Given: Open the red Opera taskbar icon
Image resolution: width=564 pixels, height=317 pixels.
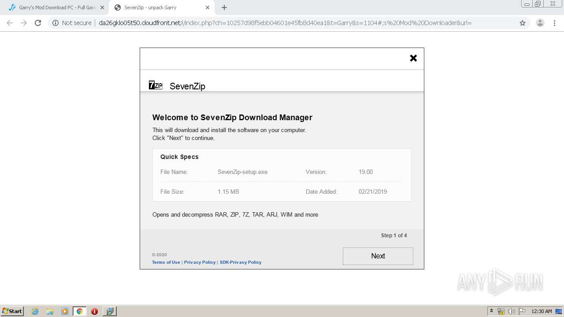Looking at the screenshot, I should point(94,311).
